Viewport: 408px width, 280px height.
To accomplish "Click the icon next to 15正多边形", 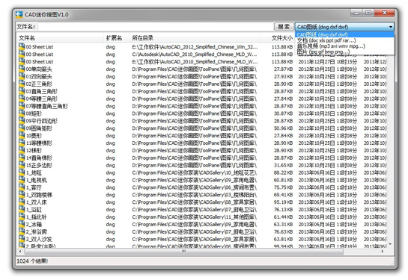I will [x=22, y=165].
